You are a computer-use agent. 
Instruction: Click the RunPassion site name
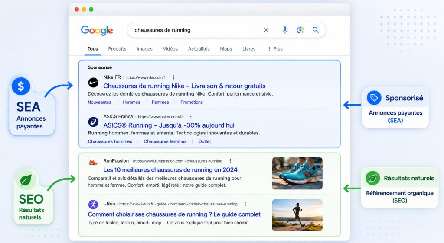[116, 161]
